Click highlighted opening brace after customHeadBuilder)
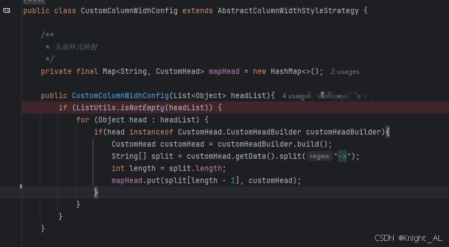Viewport: 449px width, 247px height. point(388,132)
